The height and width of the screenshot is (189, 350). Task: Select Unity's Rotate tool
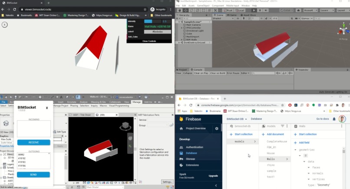coord(192,10)
